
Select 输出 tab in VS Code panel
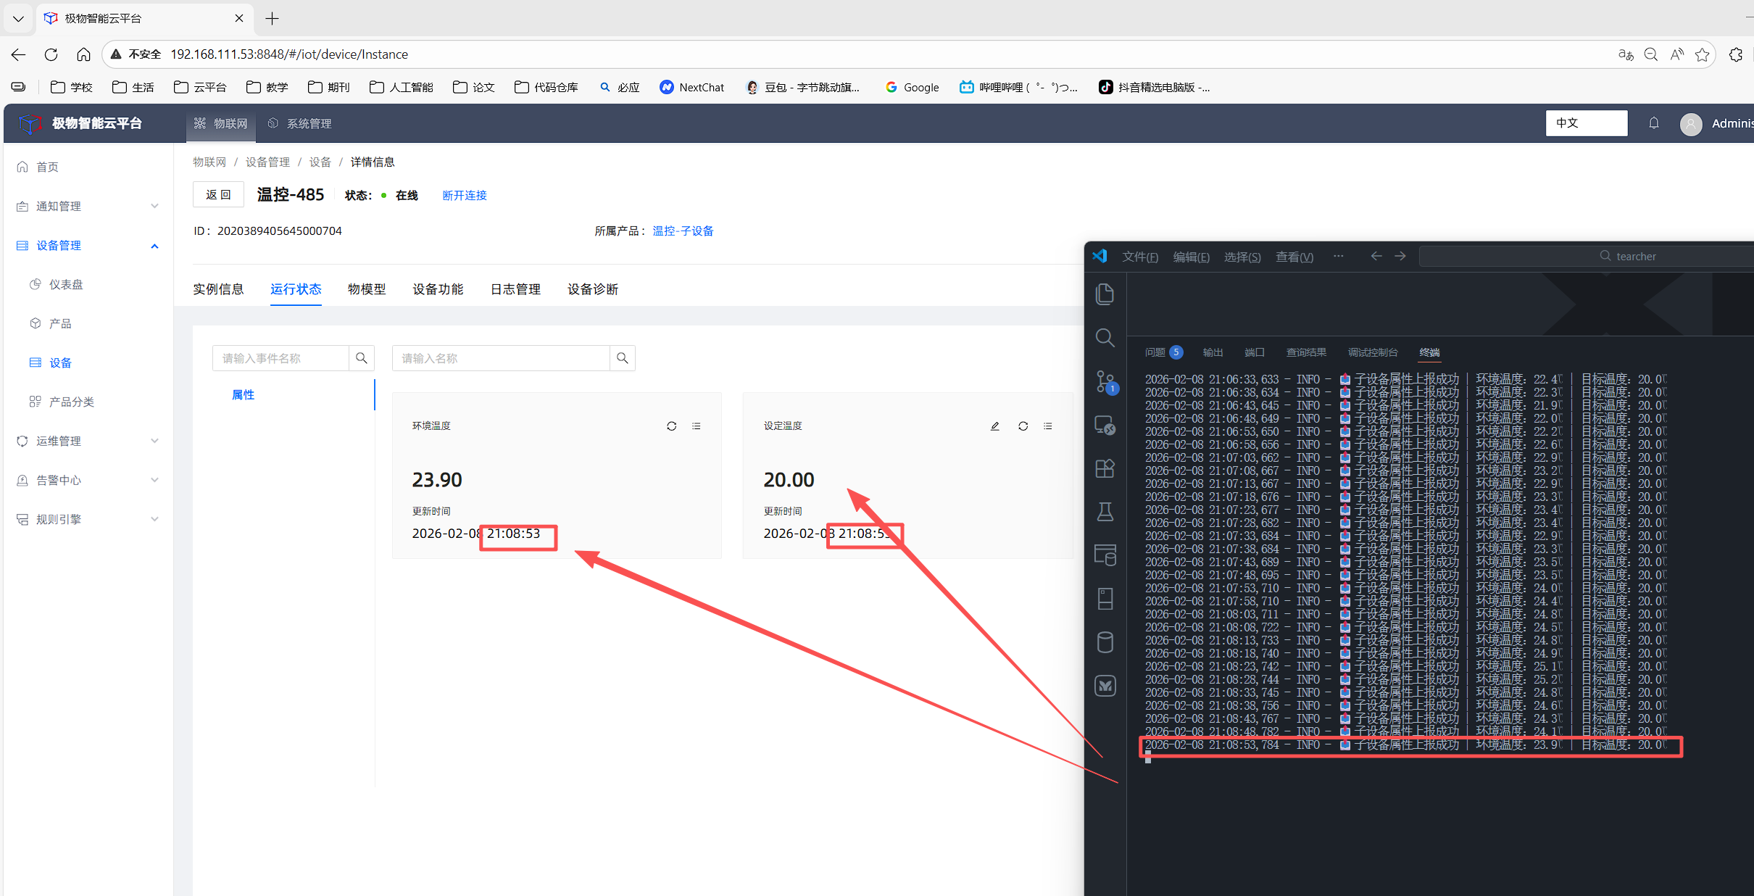(x=1213, y=352)
